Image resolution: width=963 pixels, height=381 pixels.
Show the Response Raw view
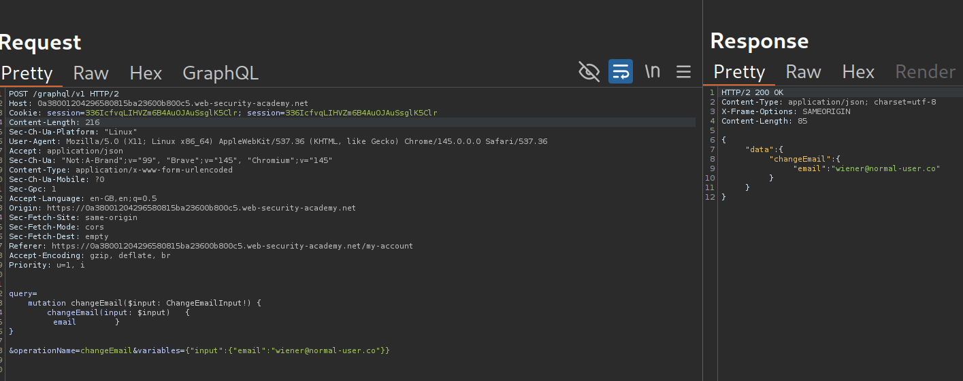[x=803, y=71]
